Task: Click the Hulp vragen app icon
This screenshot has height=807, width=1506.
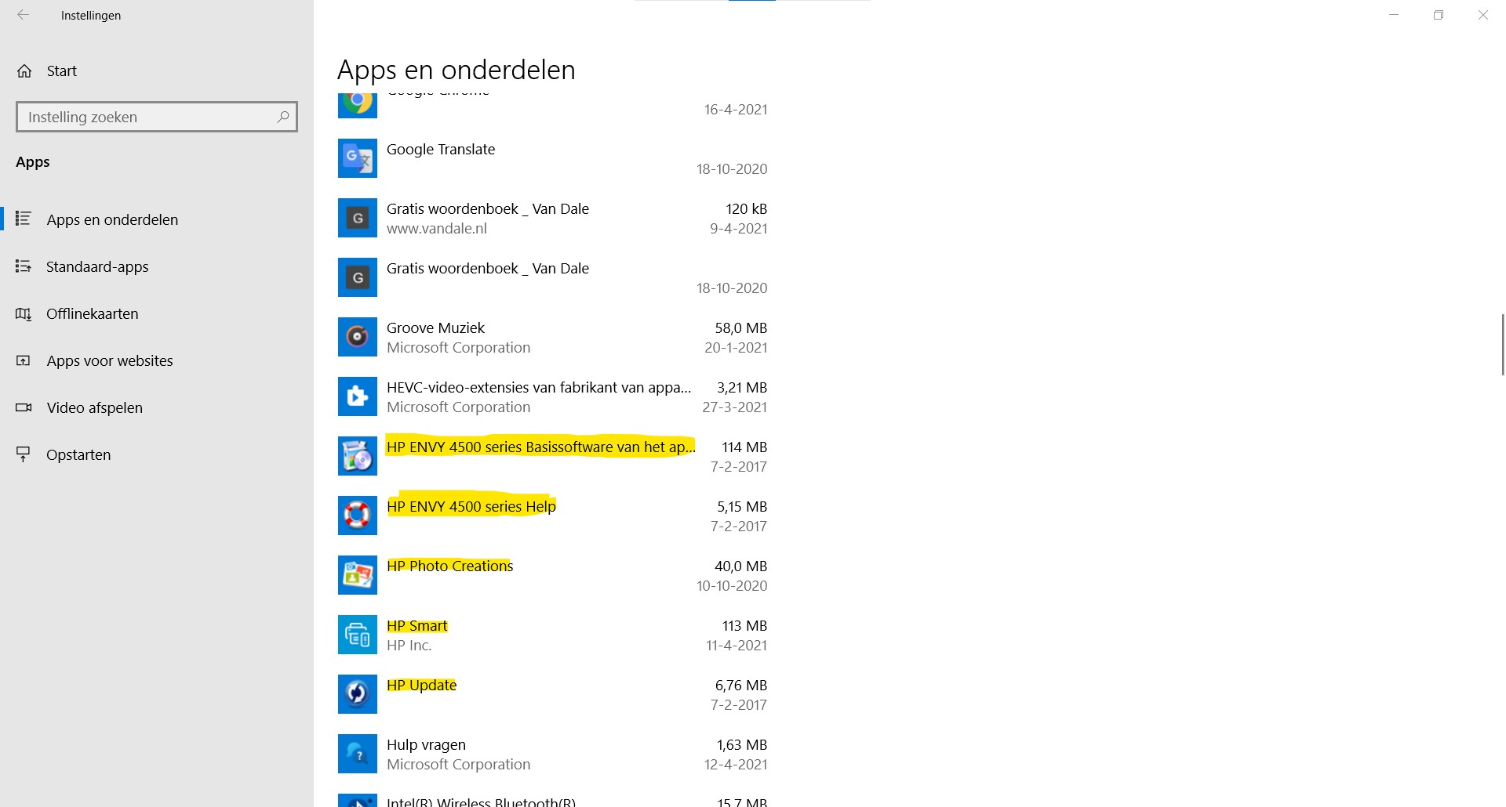Action: 358,754
